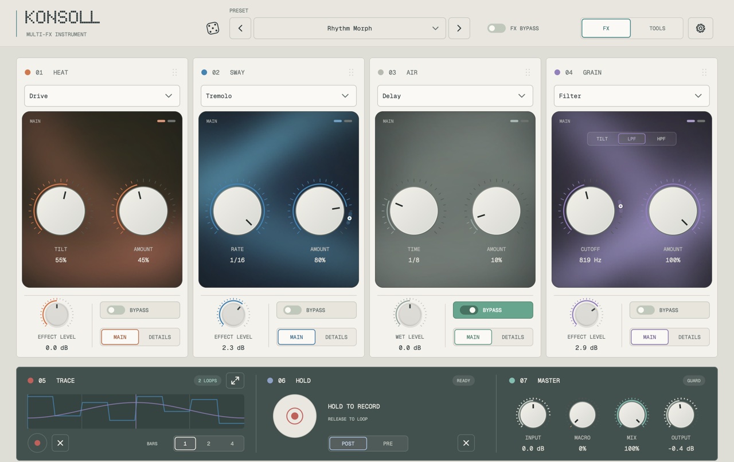Open the Delay effect type dropdown

pyautogui.click(x=455, y=96)
